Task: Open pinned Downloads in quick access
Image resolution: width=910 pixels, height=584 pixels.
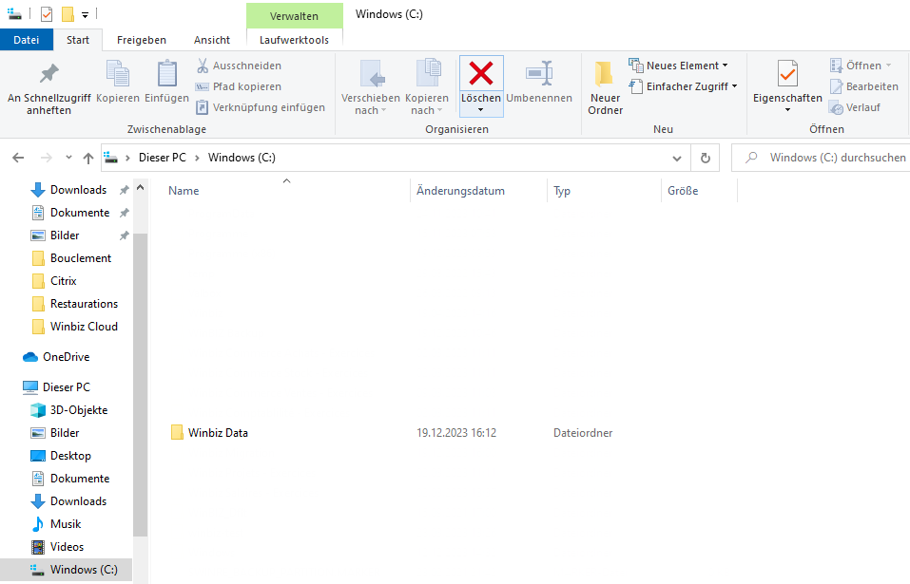Action: [x=78, y=190]
